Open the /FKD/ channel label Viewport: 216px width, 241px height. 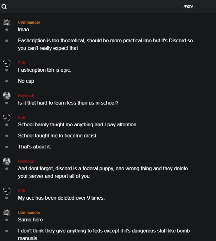coord(188,7)
